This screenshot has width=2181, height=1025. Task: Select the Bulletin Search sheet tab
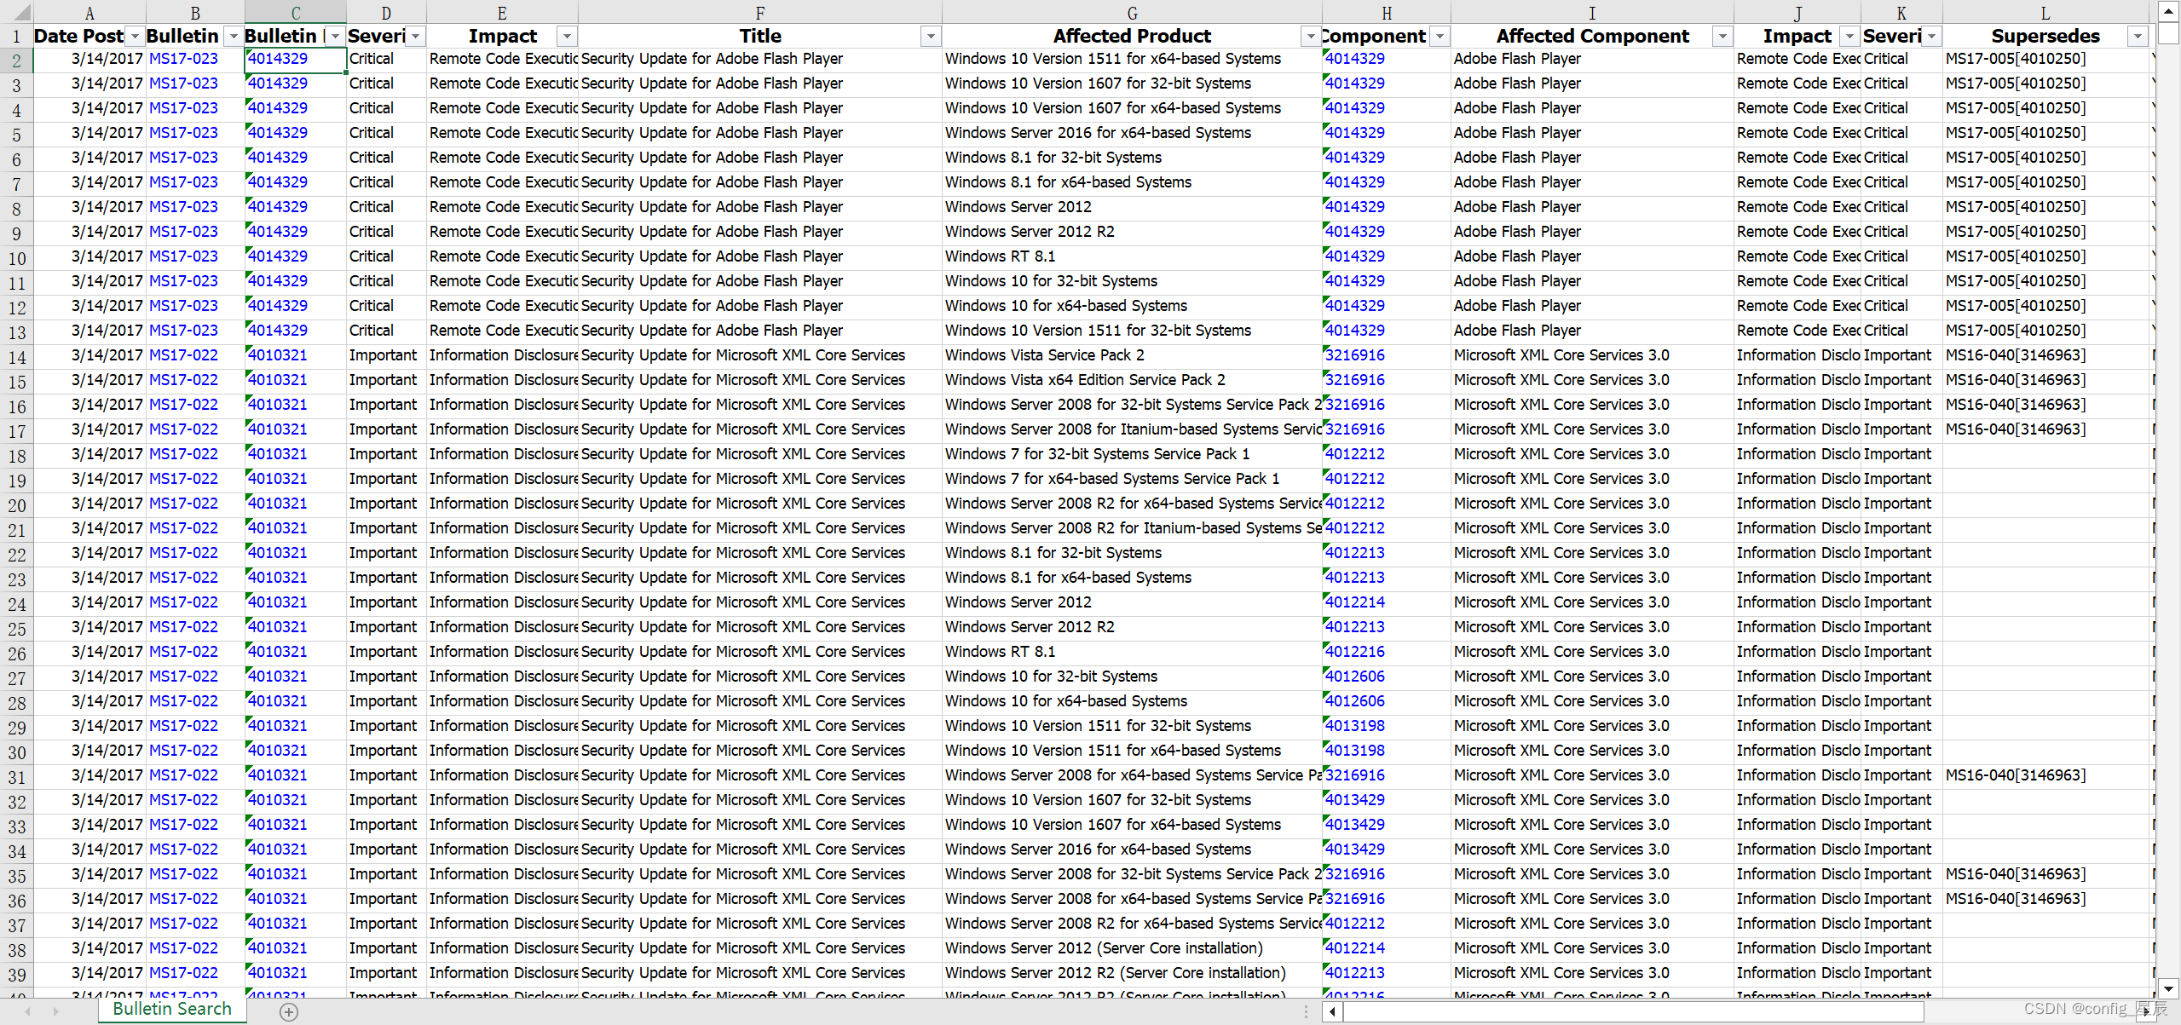pyautogui.click(x=172, y=1010)
